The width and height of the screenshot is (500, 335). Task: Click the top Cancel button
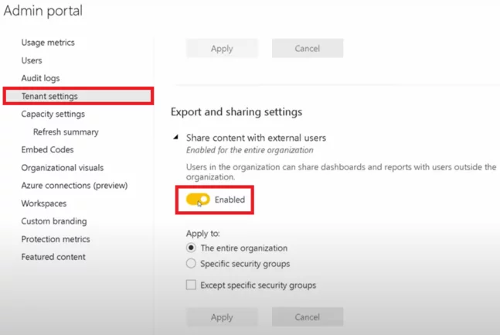coord(308,49)
